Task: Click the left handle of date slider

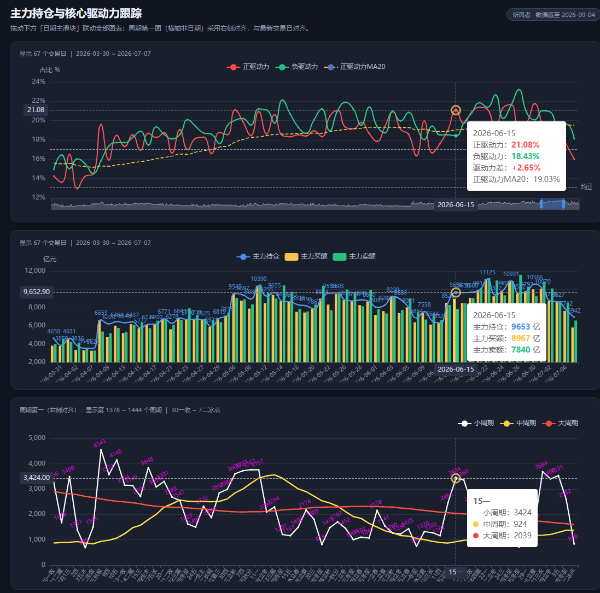Action: pyautogui.click(x=541, y=204)
